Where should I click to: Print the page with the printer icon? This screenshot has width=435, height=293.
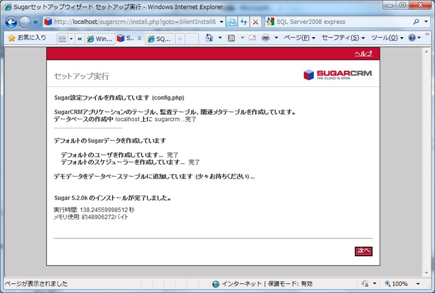coord(266,38)
